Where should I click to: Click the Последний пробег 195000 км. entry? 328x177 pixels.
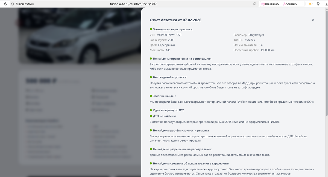click(x=254, y=50)
